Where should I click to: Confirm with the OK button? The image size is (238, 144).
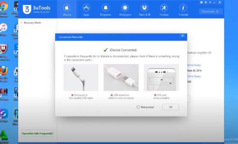pyautogui.click(x=171, y=107)
